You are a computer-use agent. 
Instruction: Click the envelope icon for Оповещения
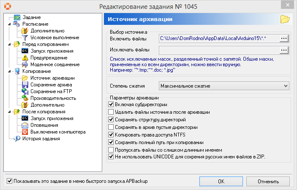(25, 125)
